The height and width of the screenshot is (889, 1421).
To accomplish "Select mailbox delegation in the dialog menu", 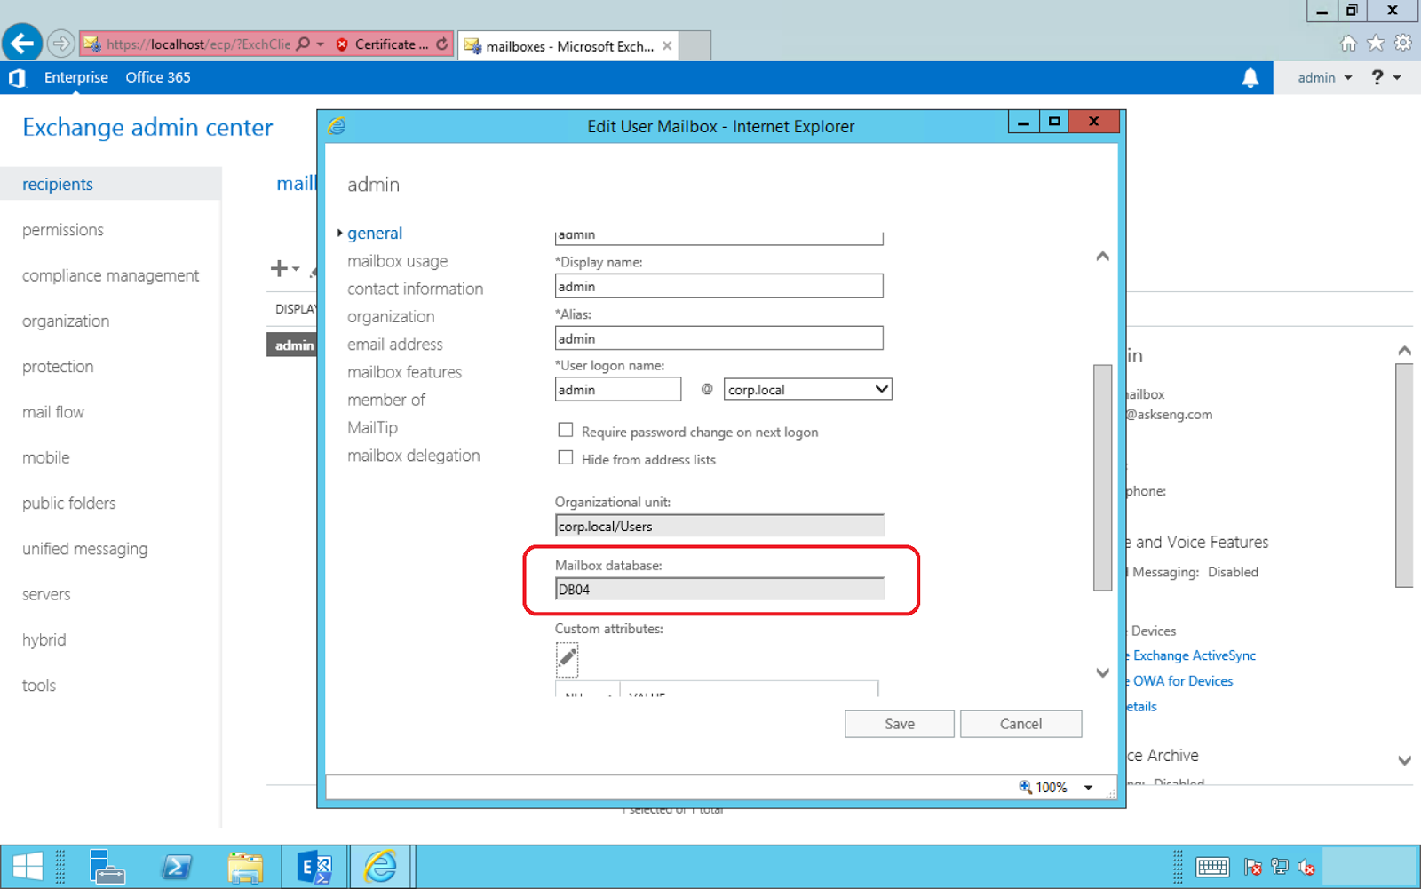I will (414, 455).
